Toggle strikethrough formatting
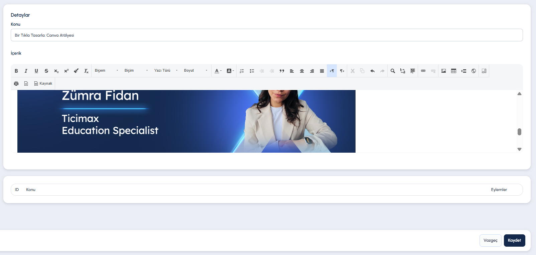Viewport: 536px width, 255px height. click(46, 71)
